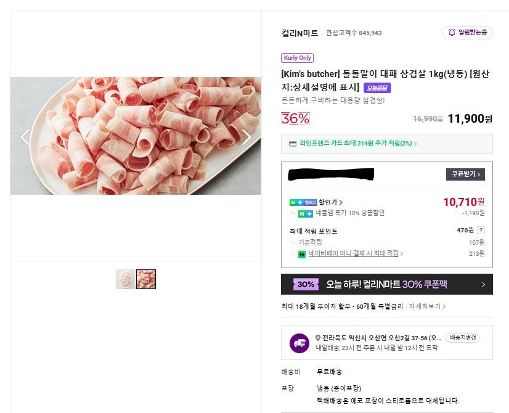Screen dimensions: 509x413
Task: Click the right arrow on product image carousel
Action: [246, 136]
